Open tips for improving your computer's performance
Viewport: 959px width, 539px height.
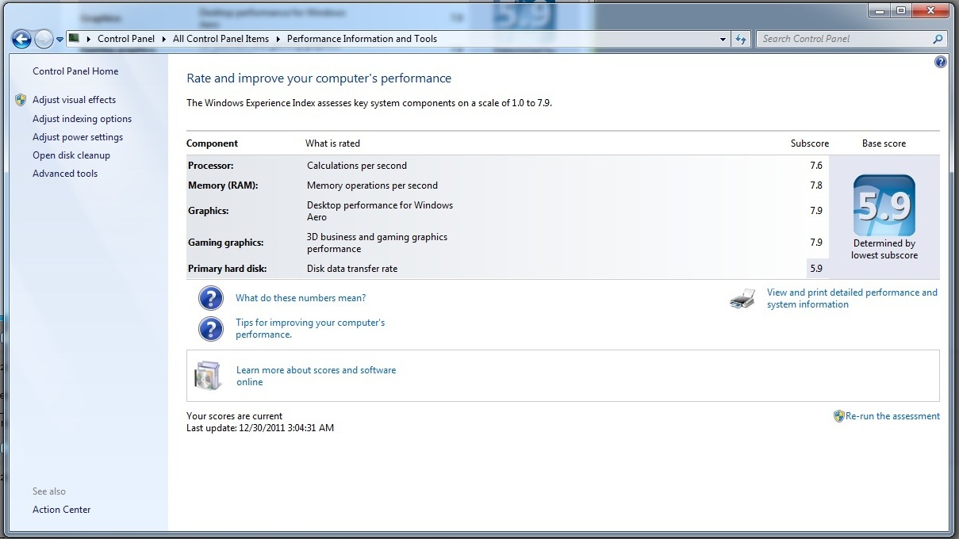pos(310,328)
